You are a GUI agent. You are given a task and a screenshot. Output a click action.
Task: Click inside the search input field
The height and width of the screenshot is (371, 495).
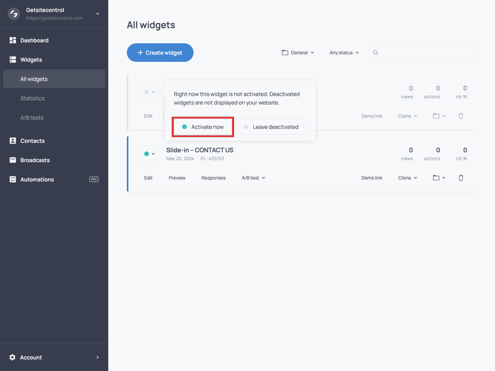(x=423, y=52)
